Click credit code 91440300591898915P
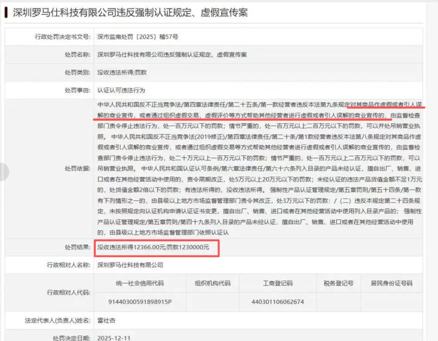The image size is (438, 341). coord(140,302)
